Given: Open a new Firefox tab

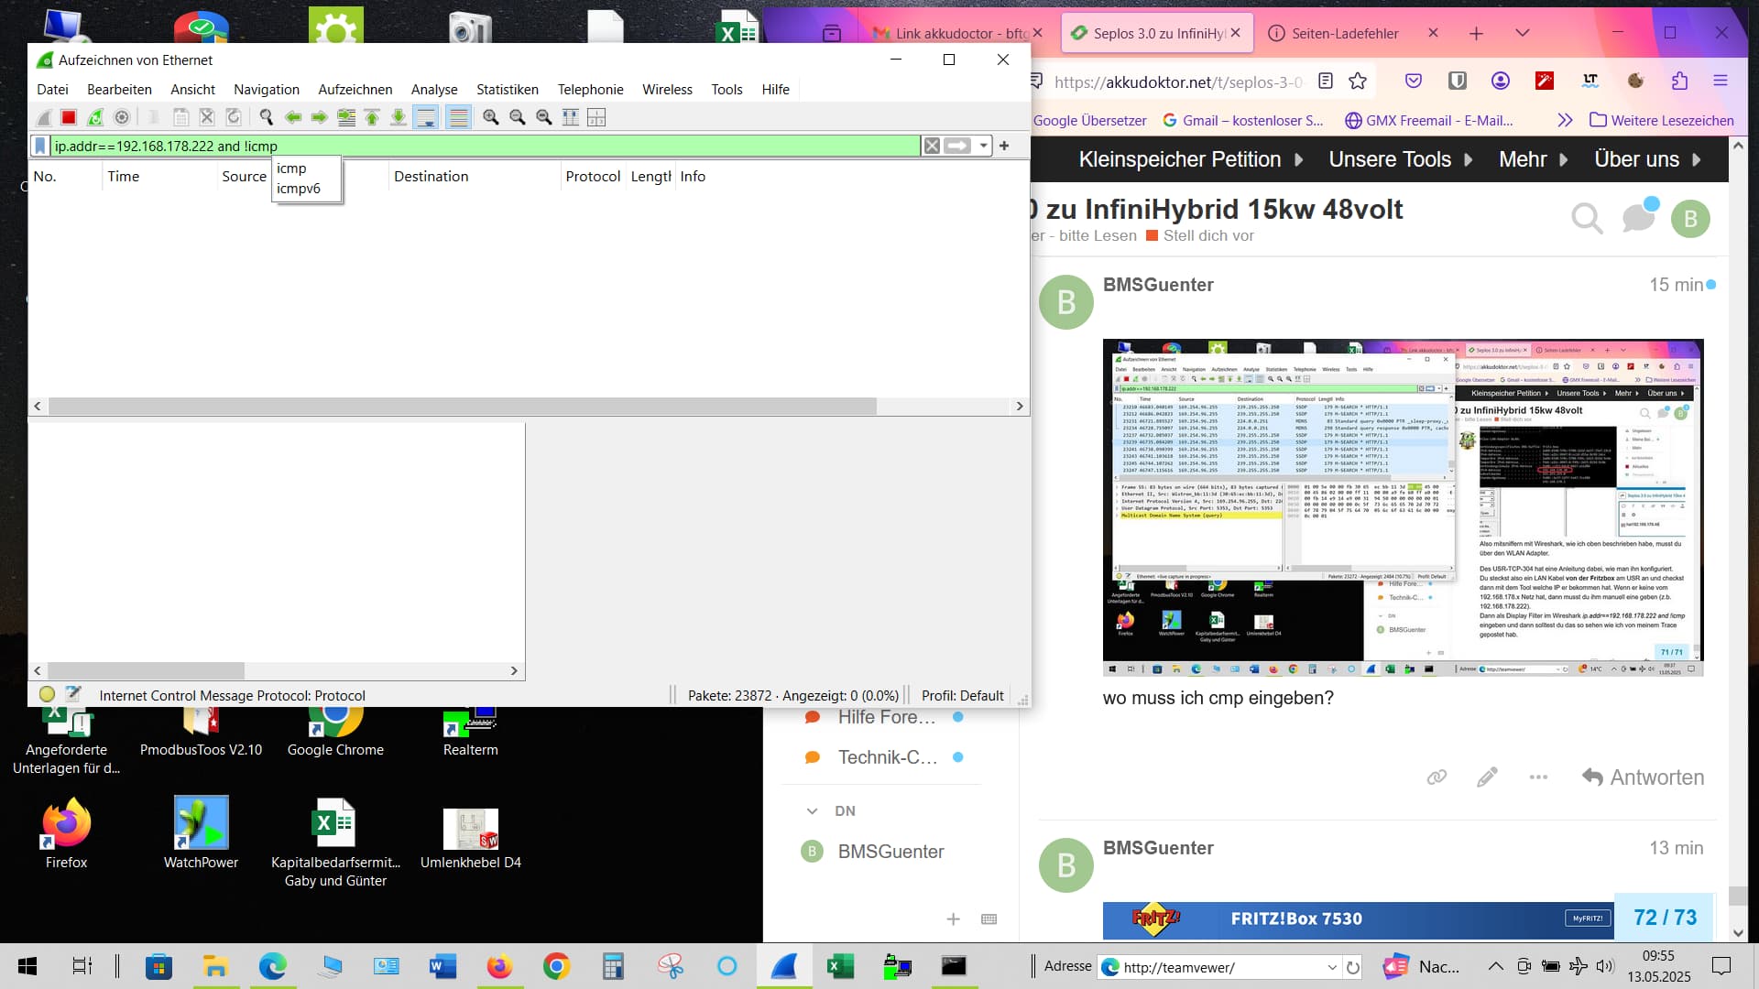Looking at the screenshot, I should [1476, 33].
